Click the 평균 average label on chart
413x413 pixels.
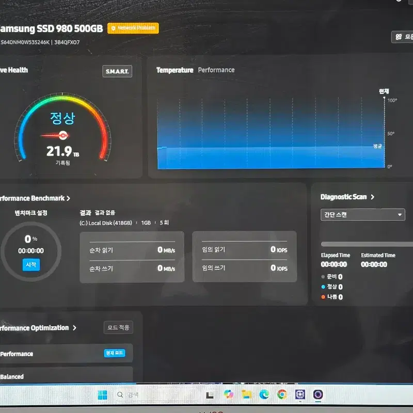pyautogui.click(x=377, y=146)
